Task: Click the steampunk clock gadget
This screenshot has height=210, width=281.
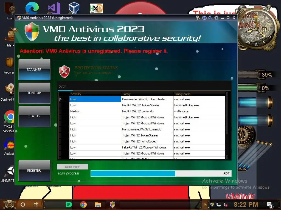Action: [256, 28]
